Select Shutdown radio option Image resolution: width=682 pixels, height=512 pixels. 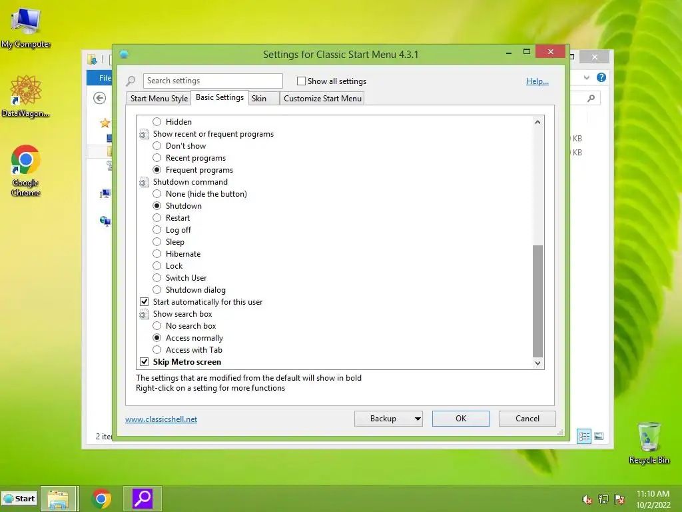coord(157,206)
